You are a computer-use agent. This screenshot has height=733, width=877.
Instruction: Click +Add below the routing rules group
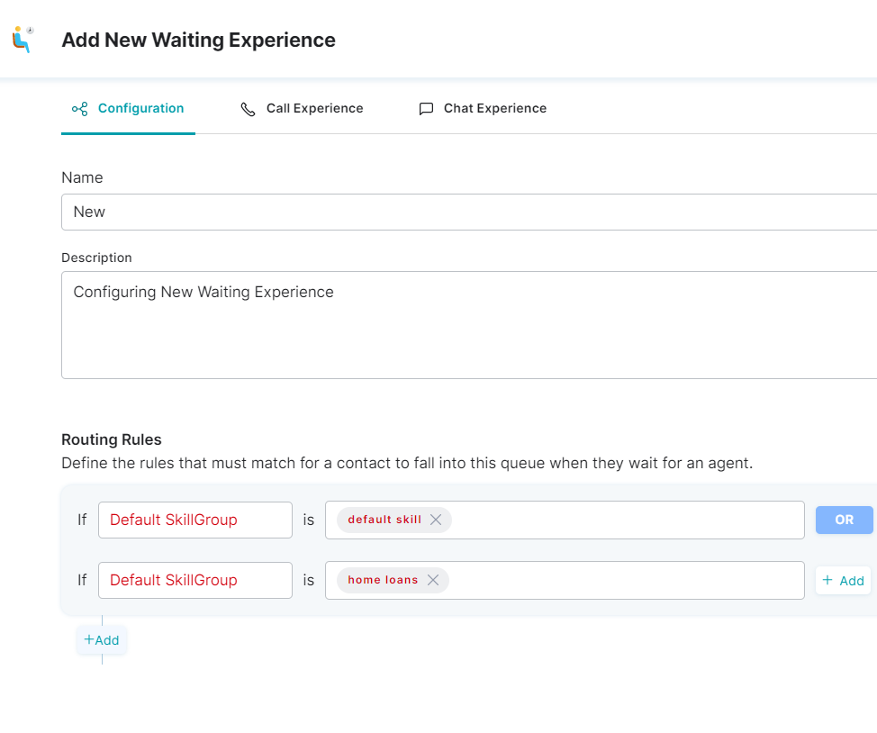click(x=102, y=640)
